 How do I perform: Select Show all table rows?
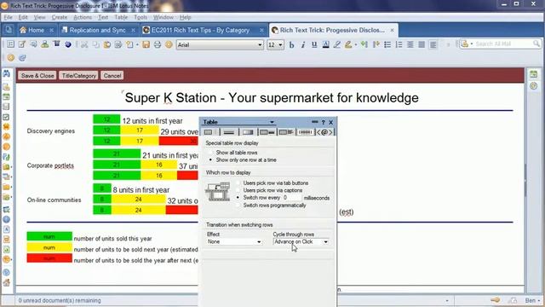(233, 153)
